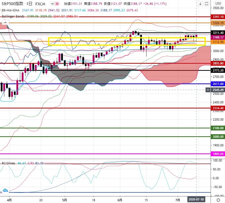This screenshot has width=225, height=203.
Task: Click the 高値3188.79 high value
Action: tap(93, 4)
